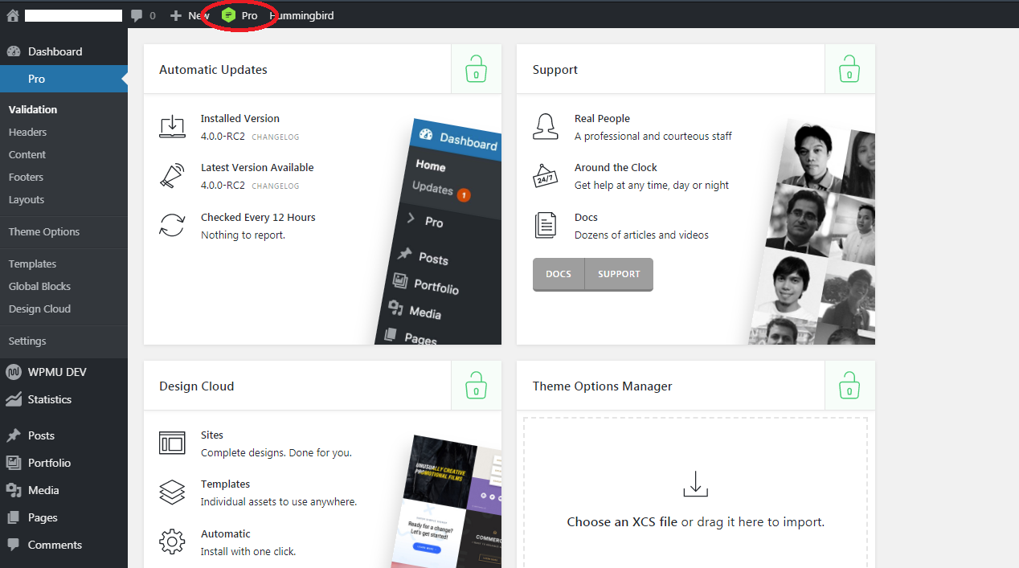Open Statistics from the sidebar
This screenshot has height=568, width=1019.
(x=49, y=399)
